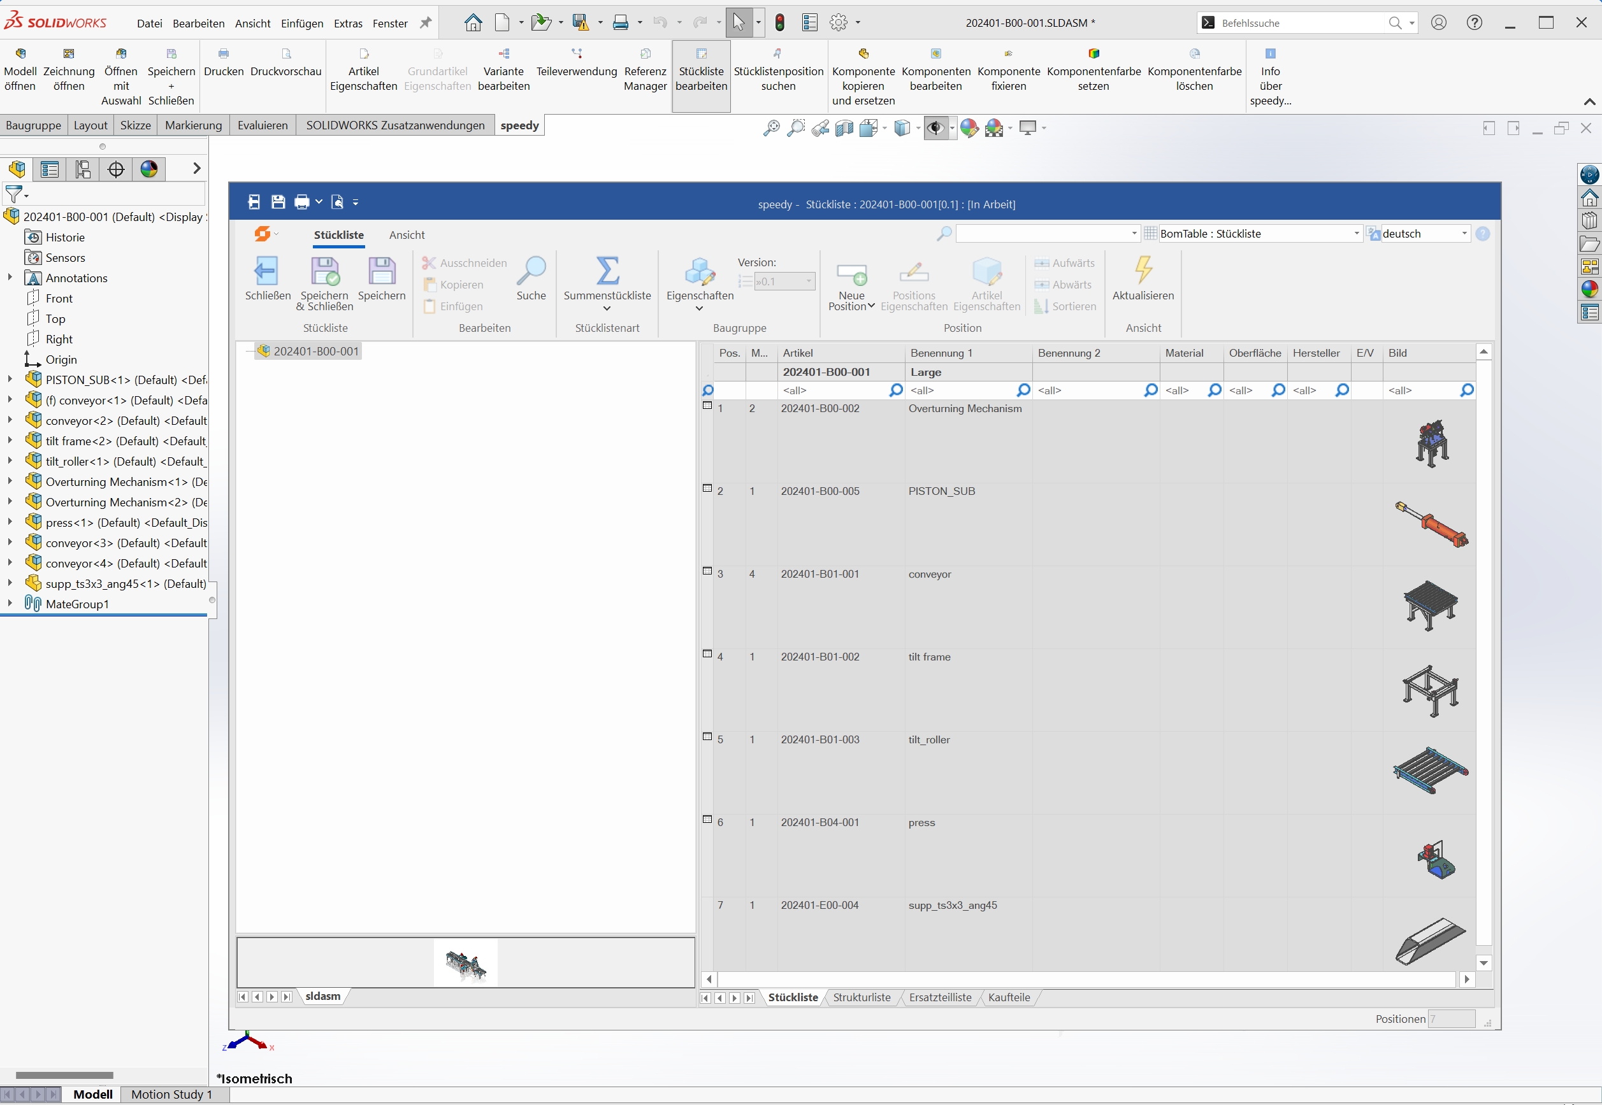Open Summenstückliste sigma tool
Screen dimensions: 1602x1105
click(x=607, y=271)
